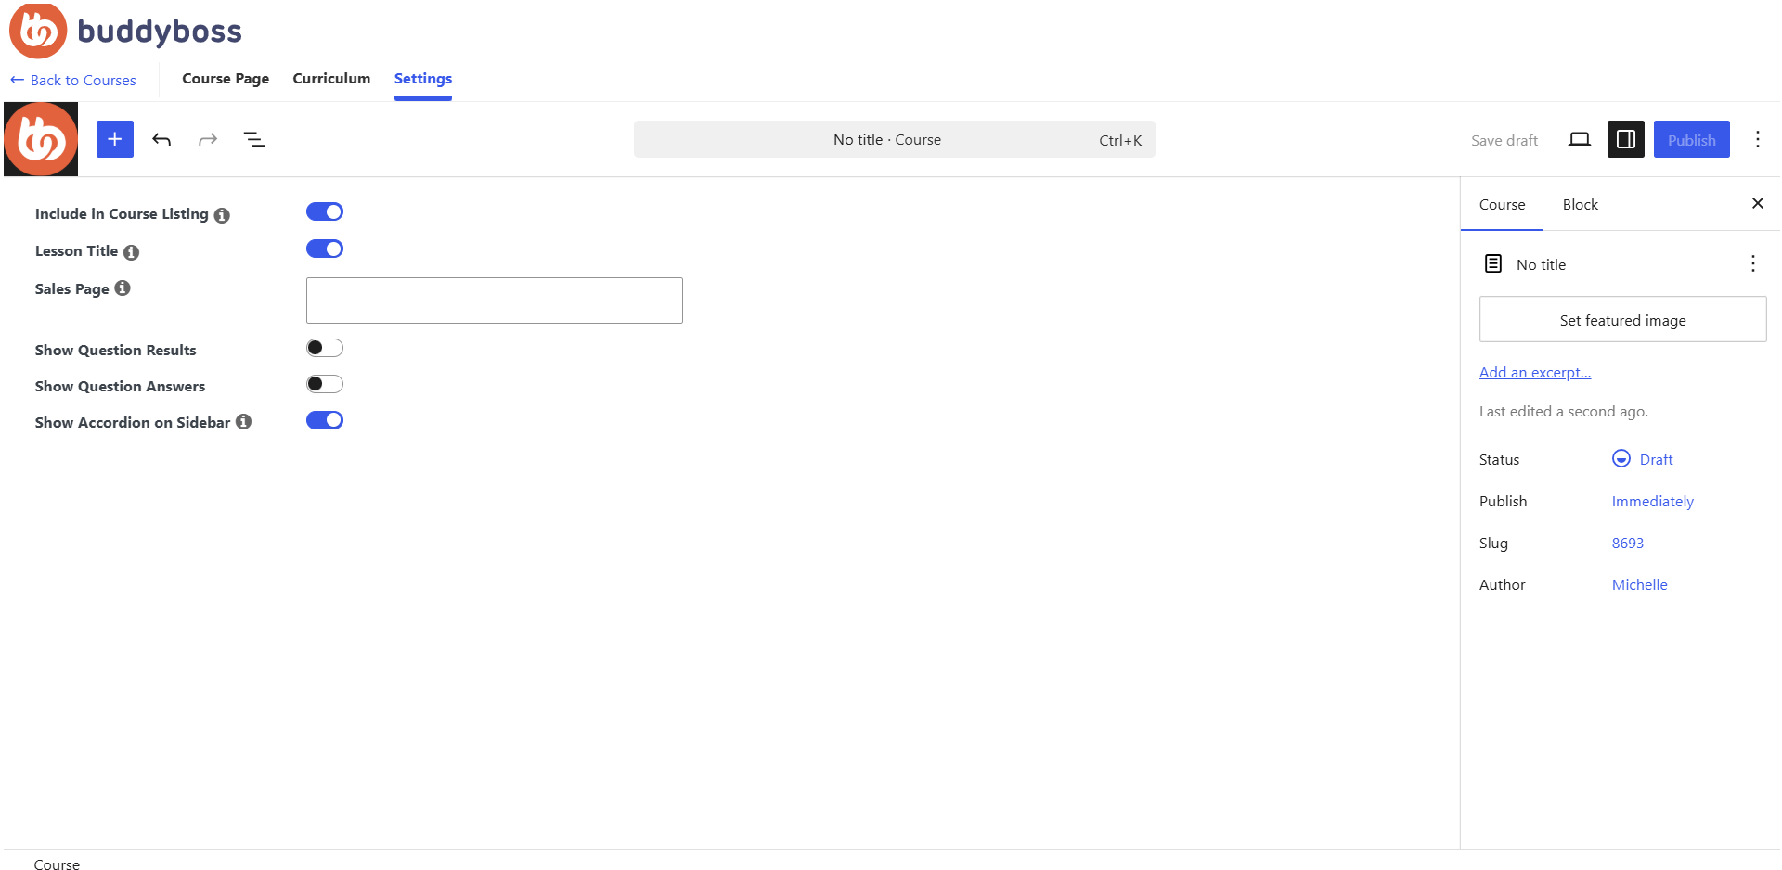Click the document icon next to No title

(x=1493, y=263)
